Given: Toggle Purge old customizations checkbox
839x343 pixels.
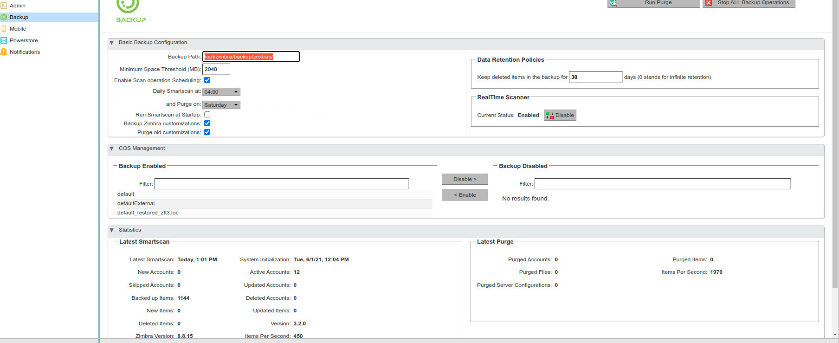Looking at the screenshot, I should 207,132.
